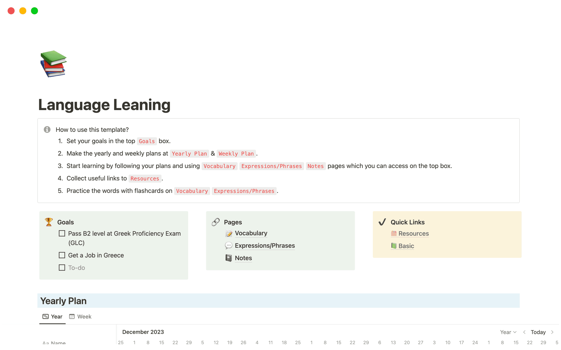The image size is (561, 350).
Task: Click the Today button on the calendar
Action: pyautogui.click(x=538, y=332)
